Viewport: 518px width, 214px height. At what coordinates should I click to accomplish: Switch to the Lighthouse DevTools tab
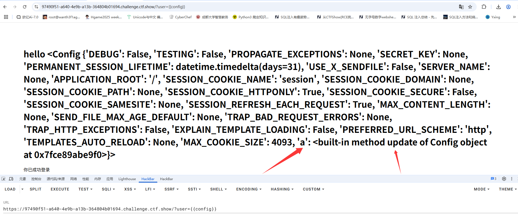click(127, 179)
